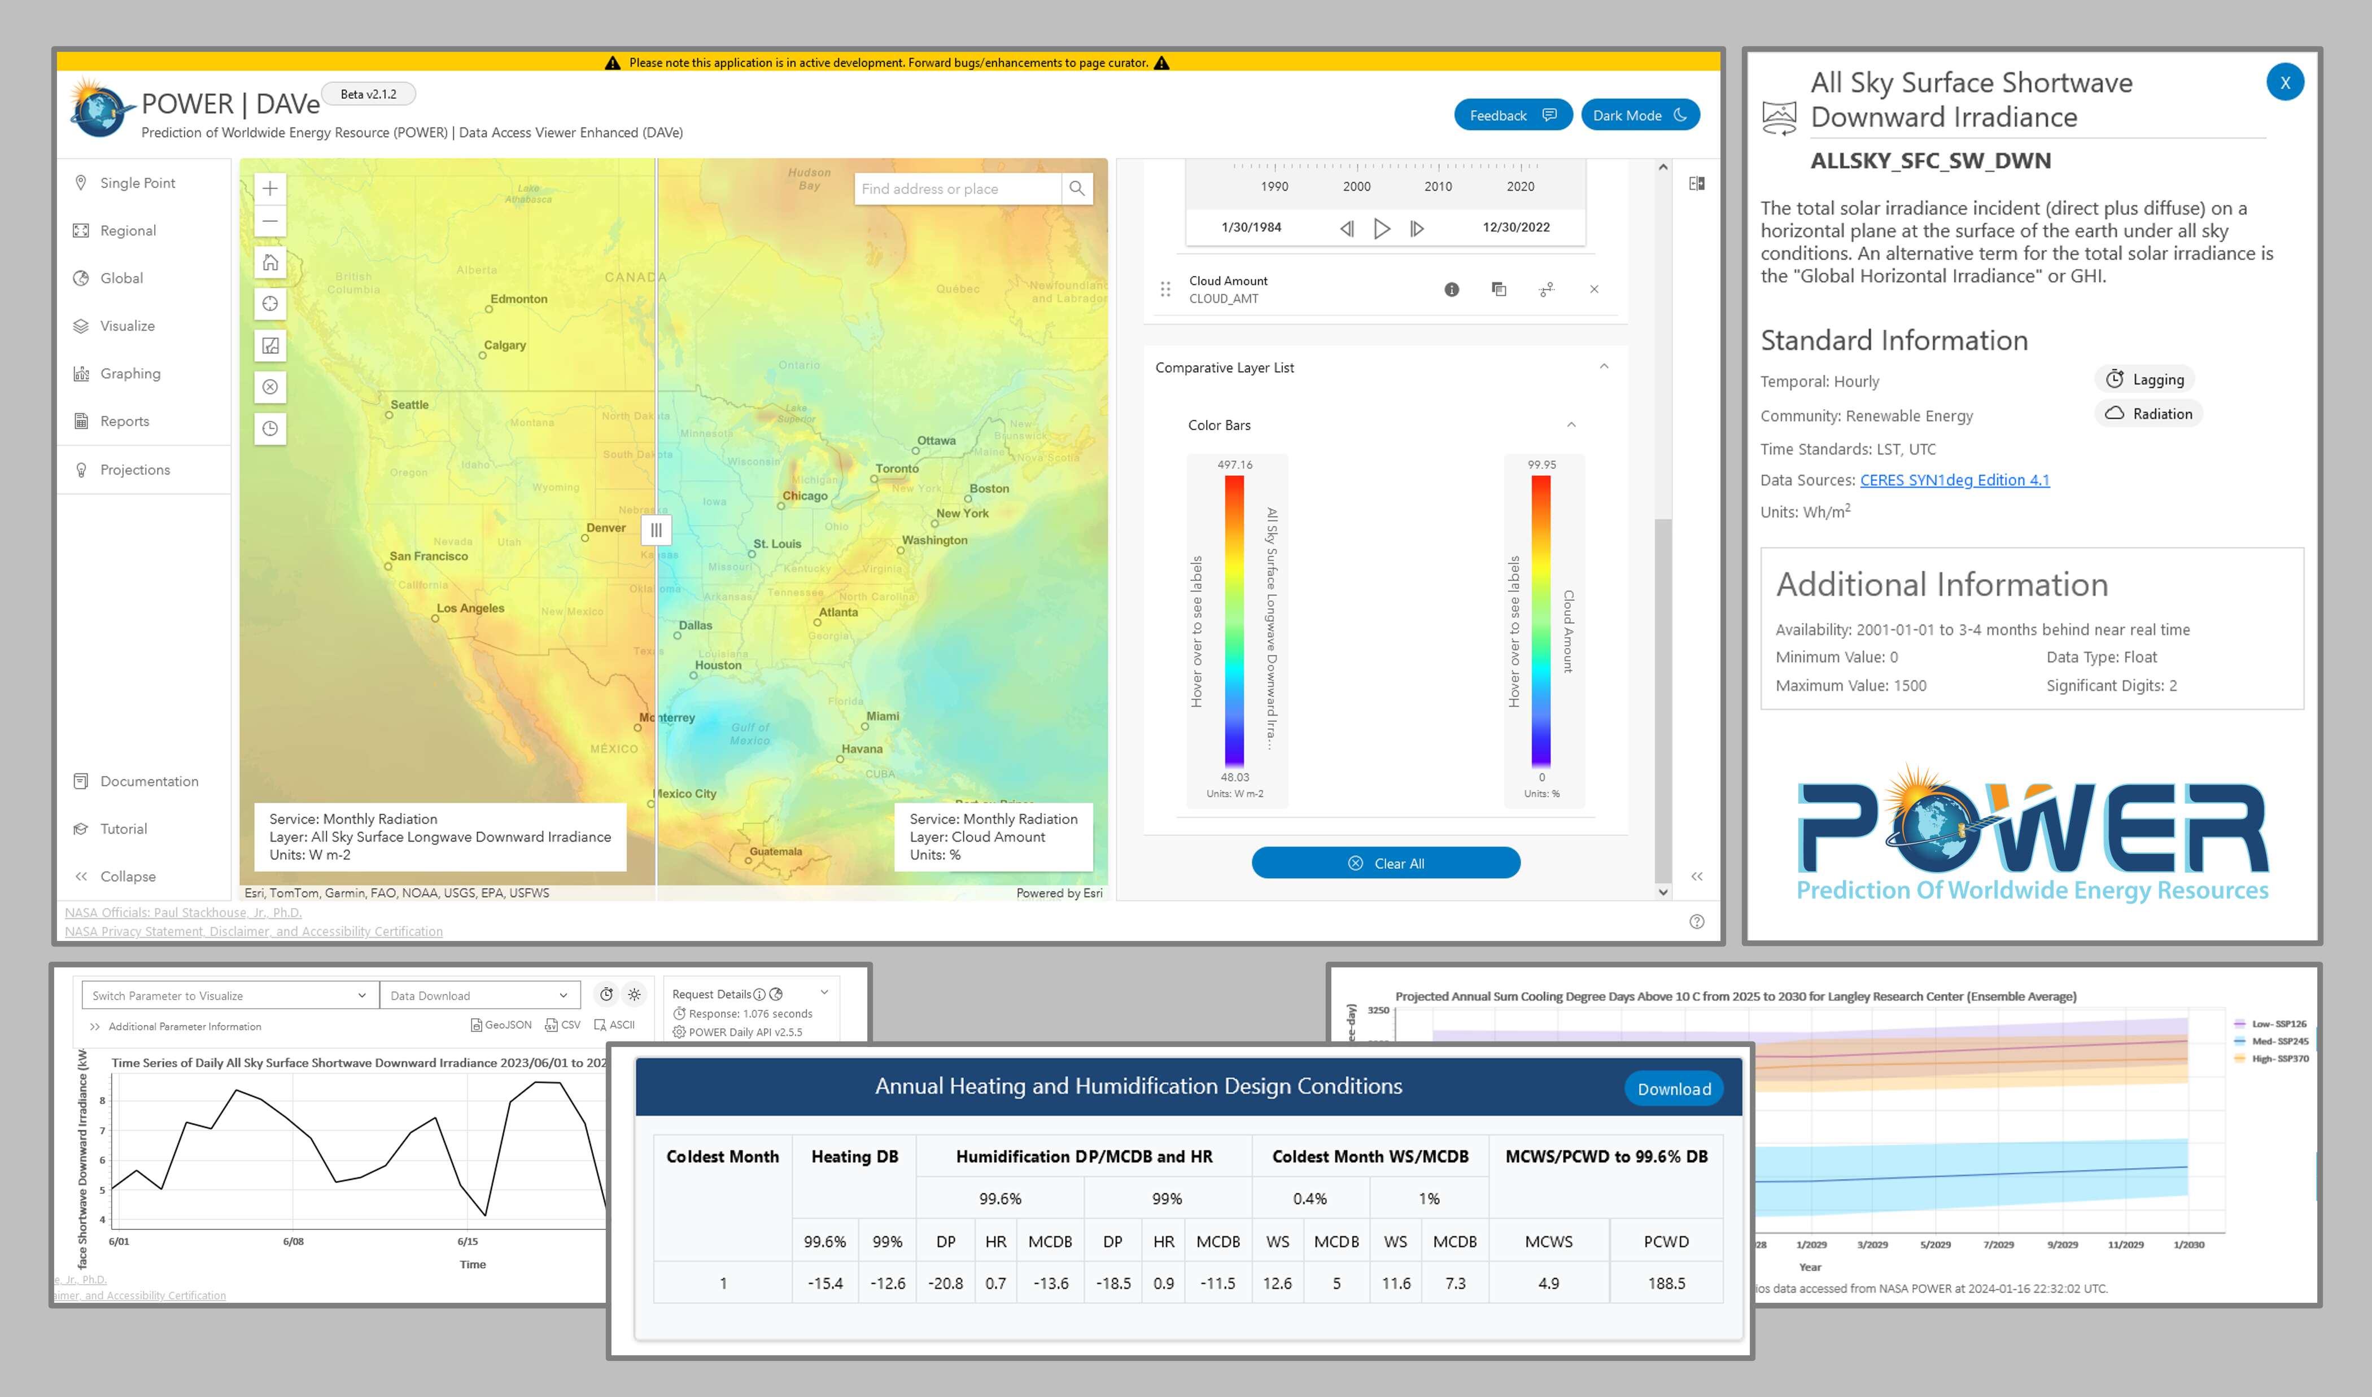This screenshot has width=2372, height=1397.
Task: Click the map locate crosshair icon
Action: coord(270,304)
